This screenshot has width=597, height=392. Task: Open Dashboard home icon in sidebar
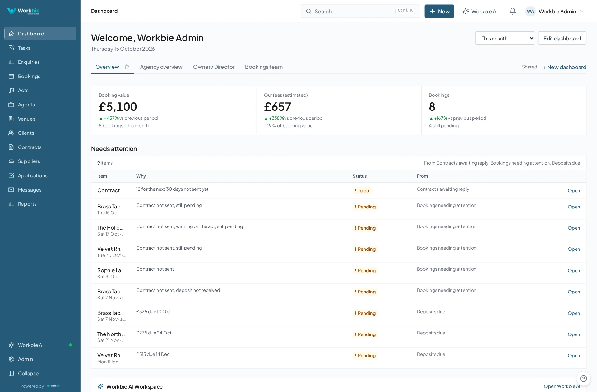[11, 34]
